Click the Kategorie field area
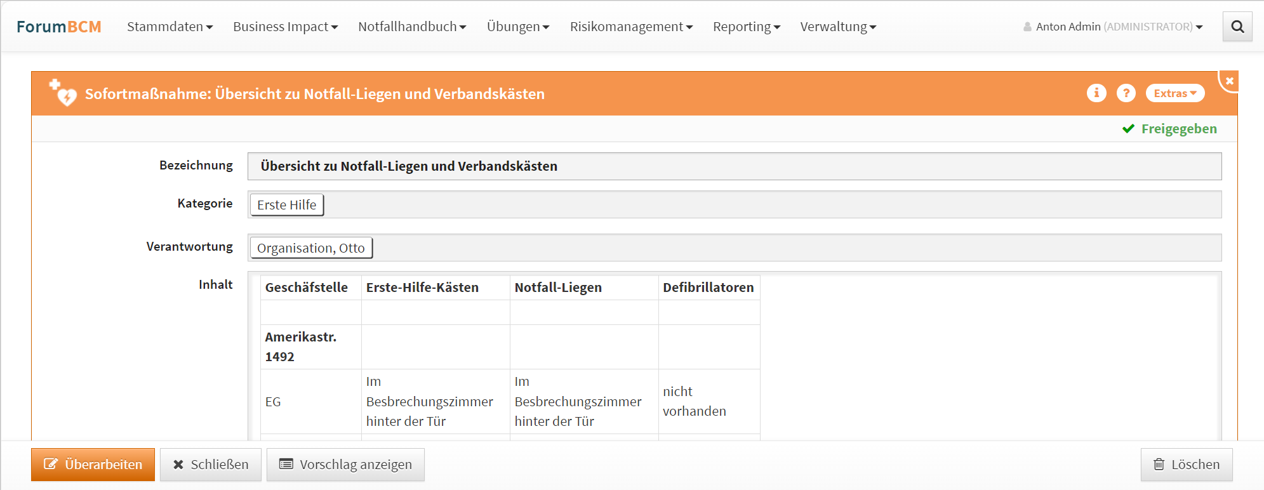The width and height of the screenshot is (1264, 490). pyautogui.click(x=735, y=204)
